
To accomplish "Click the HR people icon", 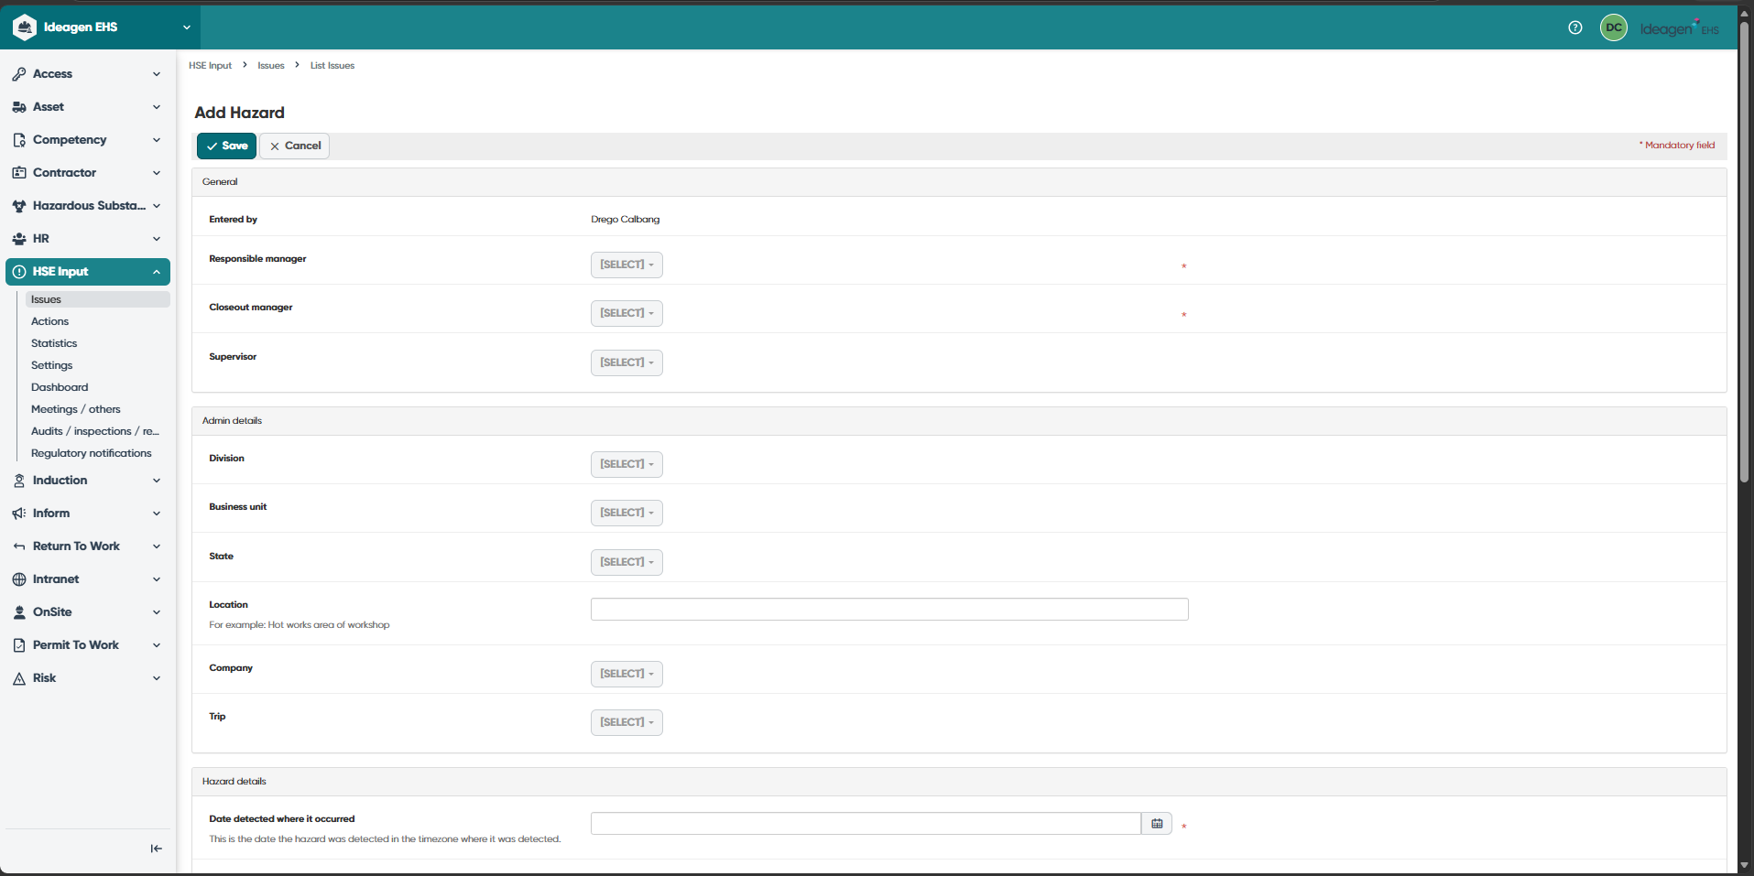I will click(19, 239).
